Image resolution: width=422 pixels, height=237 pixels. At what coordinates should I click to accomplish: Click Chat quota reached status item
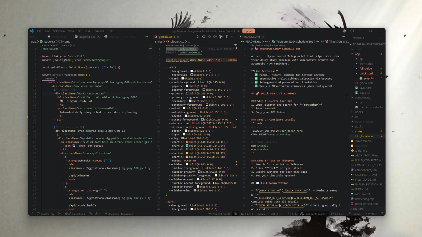point(314,214)
